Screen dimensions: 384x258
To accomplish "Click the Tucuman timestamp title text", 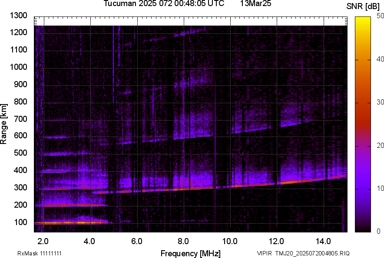I will tap(164, 4).
